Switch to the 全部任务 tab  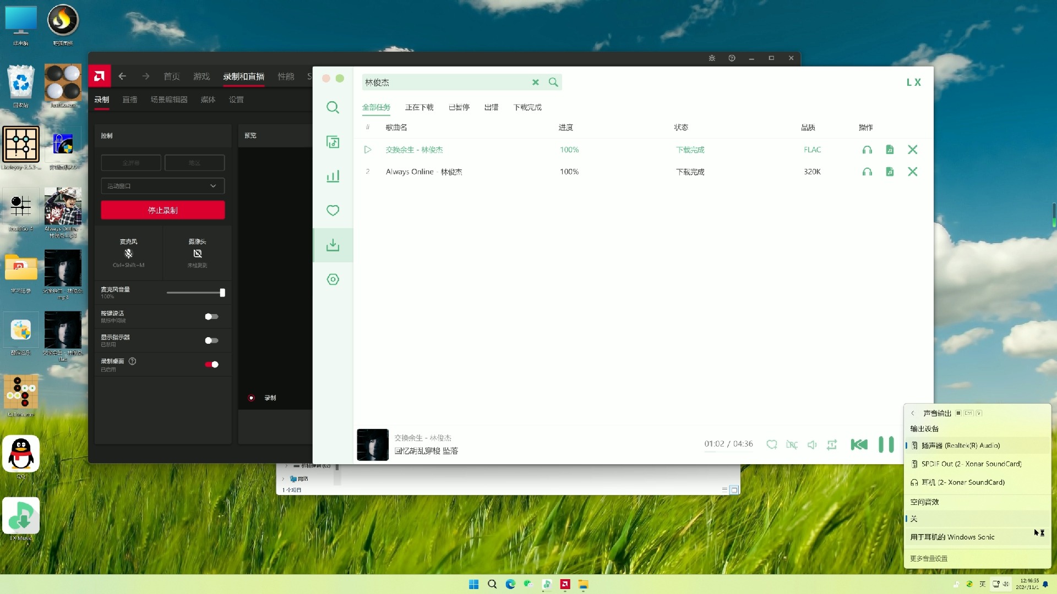point(376,107)
